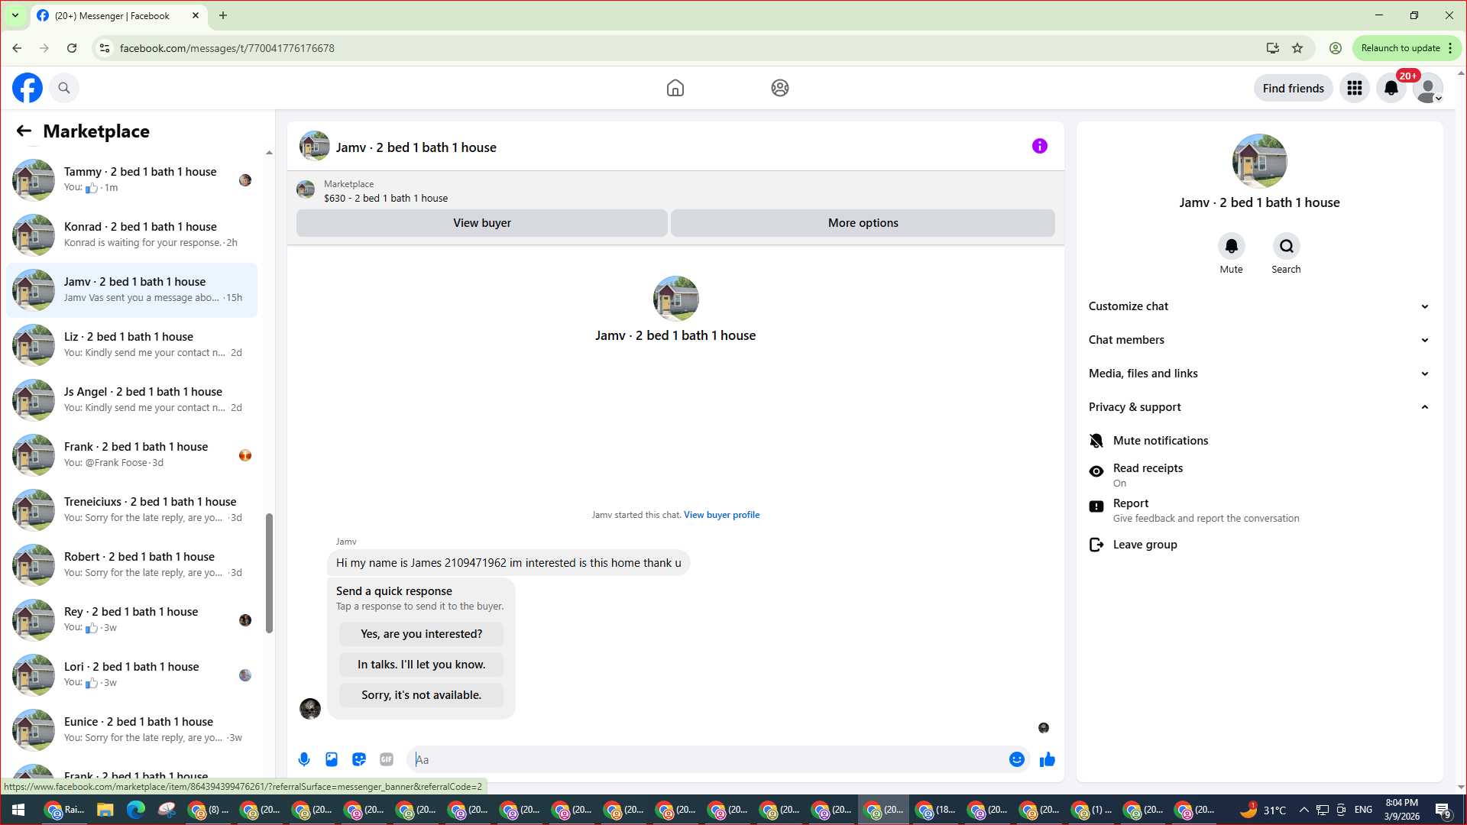Viewport: 1467px width, 825px height.
Task: Collapse the Privacy & support section
Action: tap(1258, 407)
